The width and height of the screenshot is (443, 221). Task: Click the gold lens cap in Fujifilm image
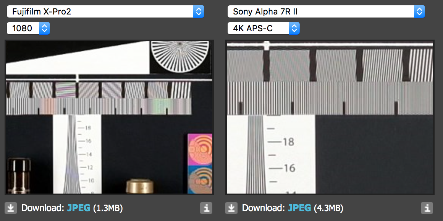click(x=139, y=186)
